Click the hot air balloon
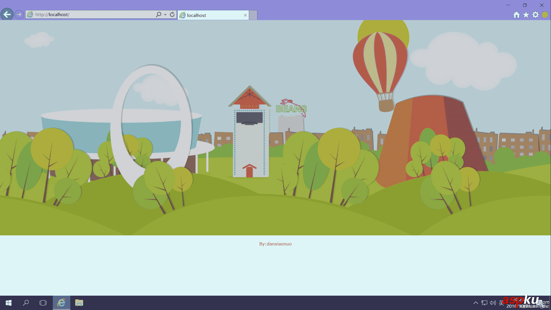 pyautogui.click(x=381, y=72)
